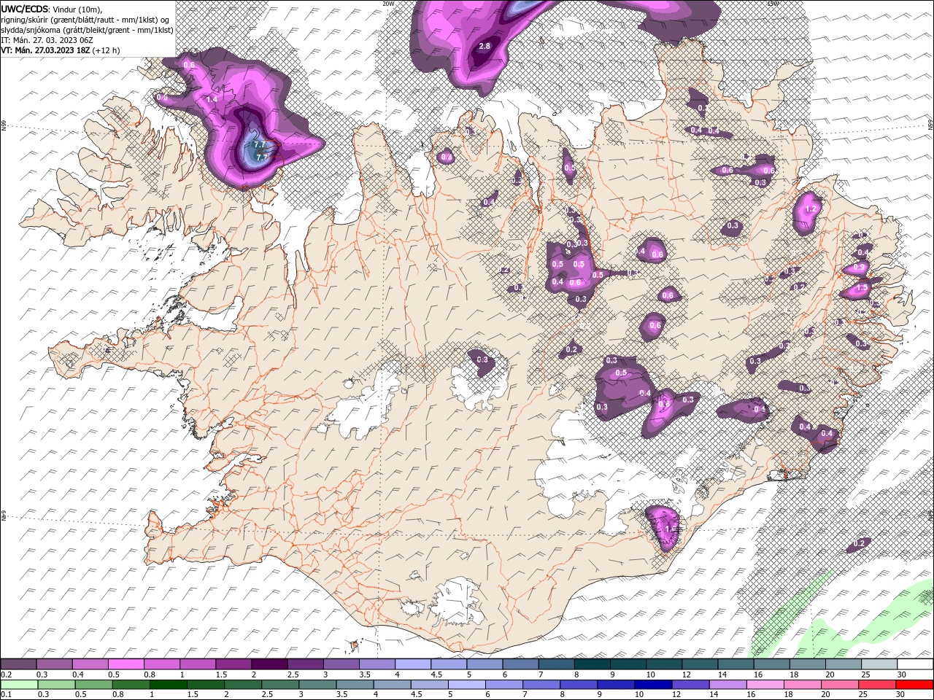Select the darkest green swatch at 1 in lower legend

[168, 685]
